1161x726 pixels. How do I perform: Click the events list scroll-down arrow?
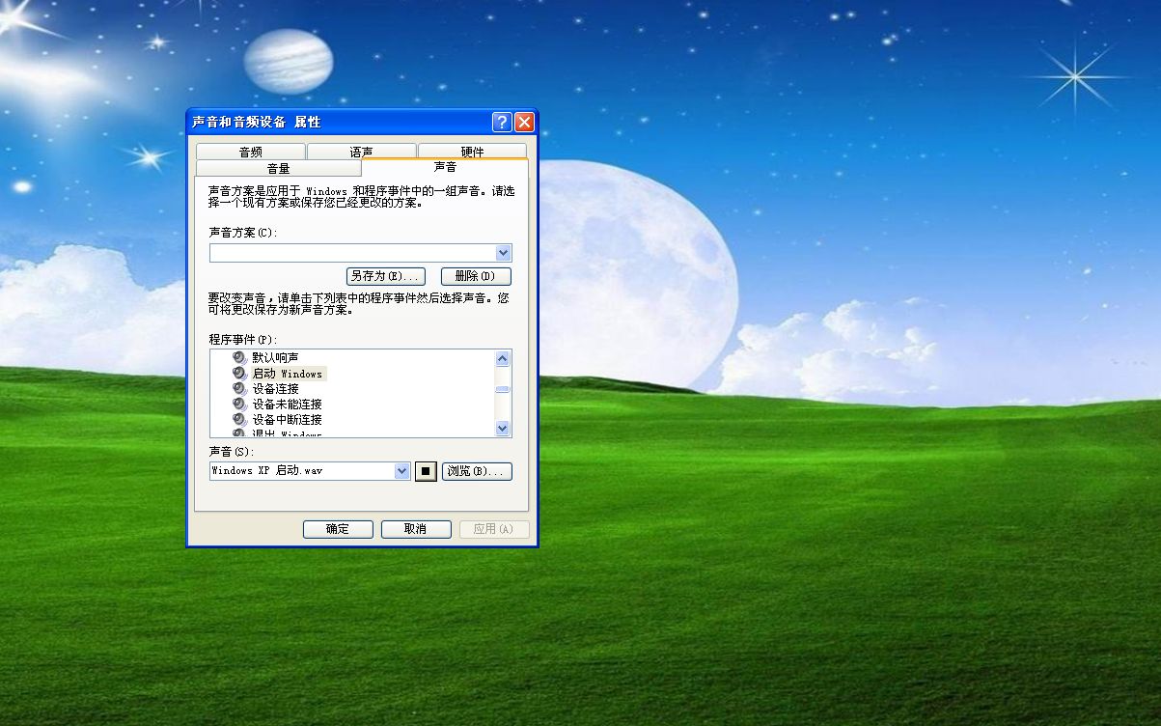click(x=503, y=428)
